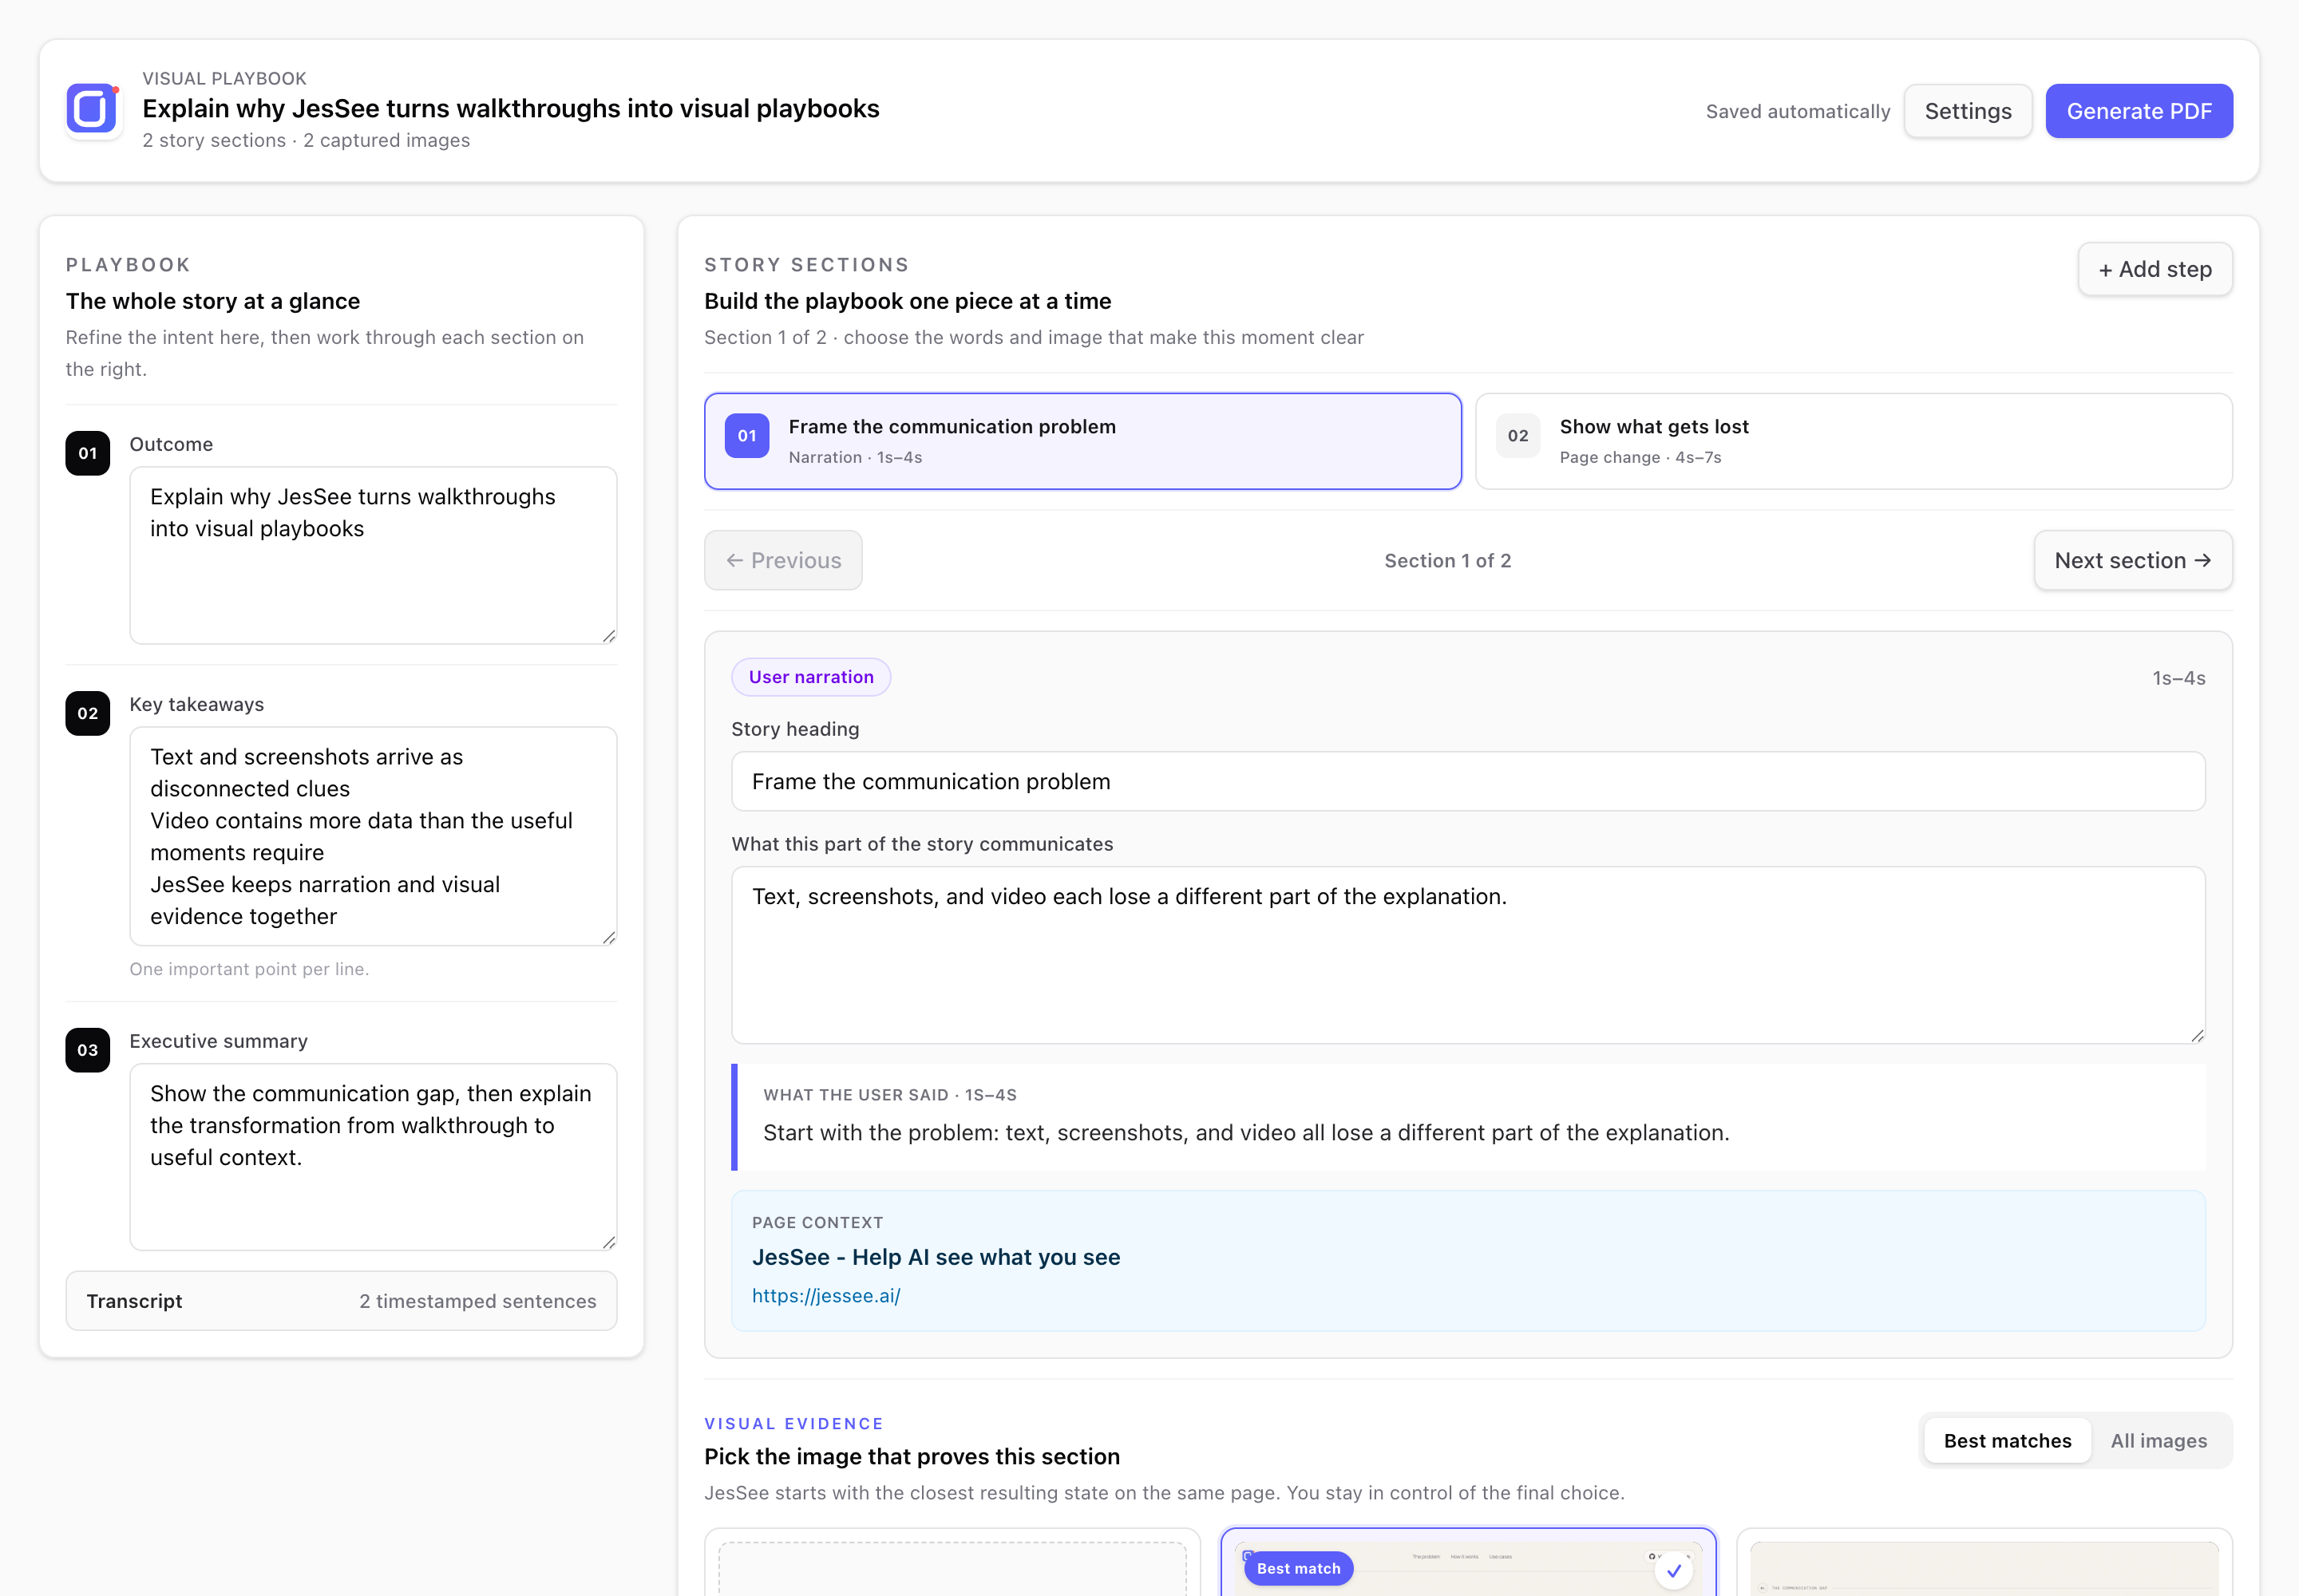Edit the Key takeaways text area

tap(373, 836)
